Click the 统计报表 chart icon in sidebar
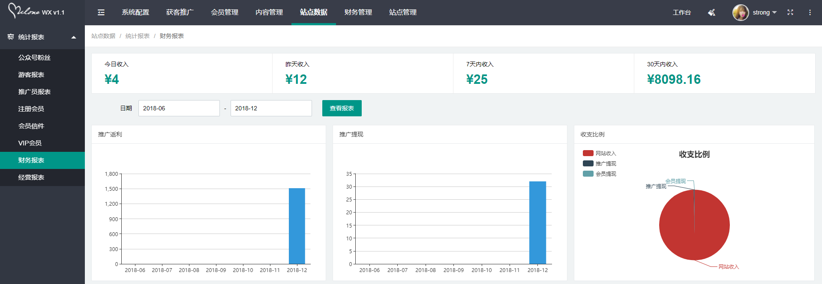The width and height of the screenshot is (822, 284). coord(11,37)
